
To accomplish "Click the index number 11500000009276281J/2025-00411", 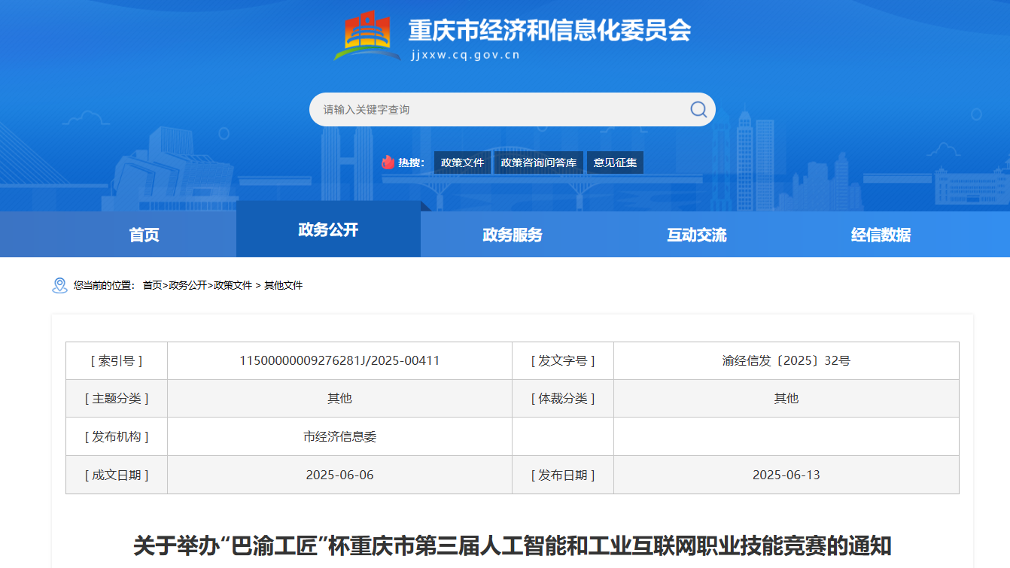I will (x=339, y=361).
